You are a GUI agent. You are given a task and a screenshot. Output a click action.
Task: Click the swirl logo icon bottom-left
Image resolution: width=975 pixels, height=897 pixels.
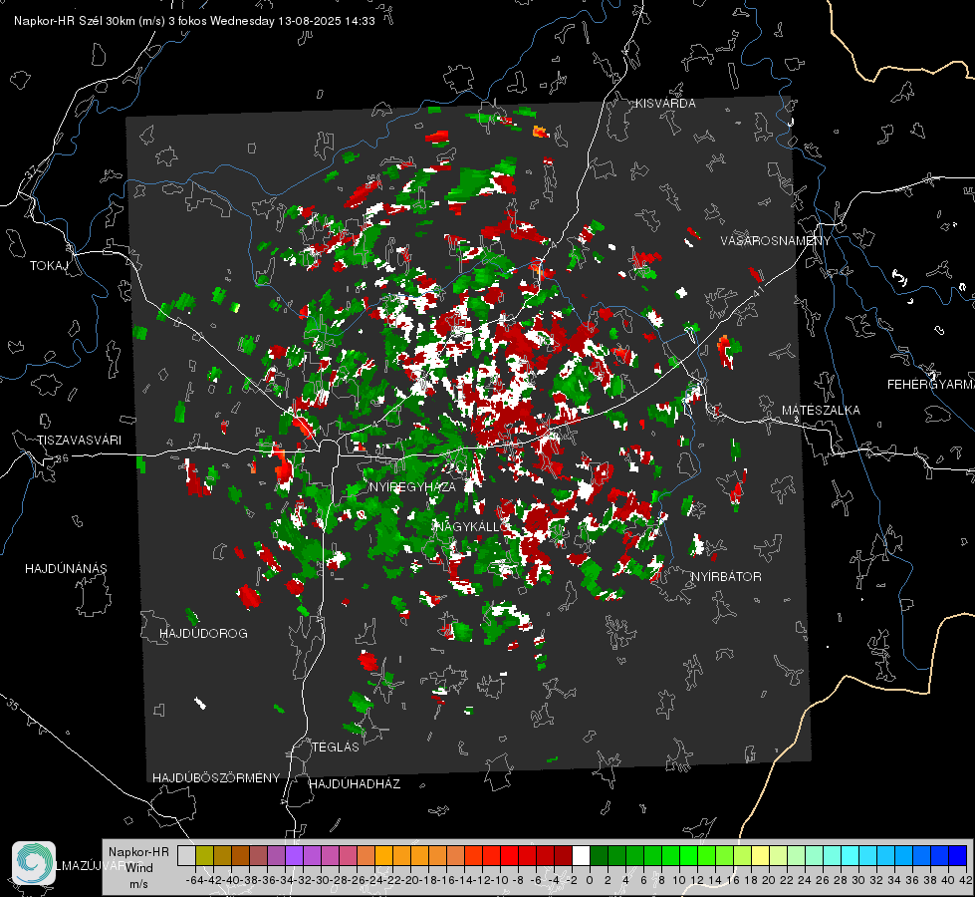click(34, 863)
